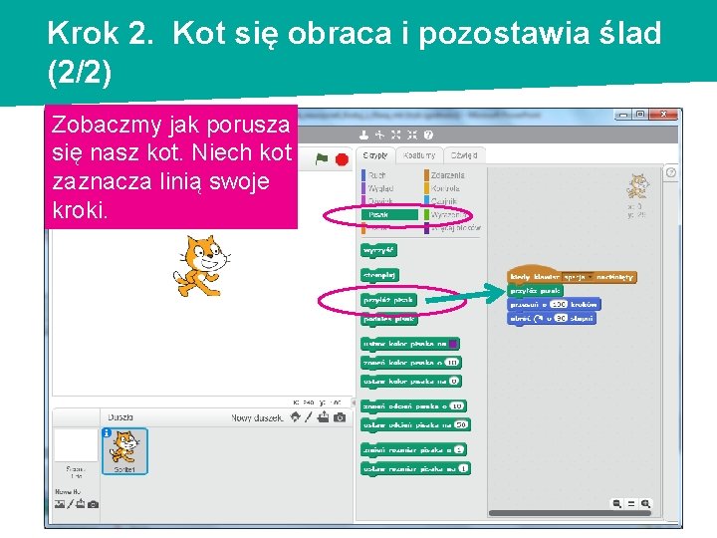Paint a new backdrop brush icon

(70, 504)
